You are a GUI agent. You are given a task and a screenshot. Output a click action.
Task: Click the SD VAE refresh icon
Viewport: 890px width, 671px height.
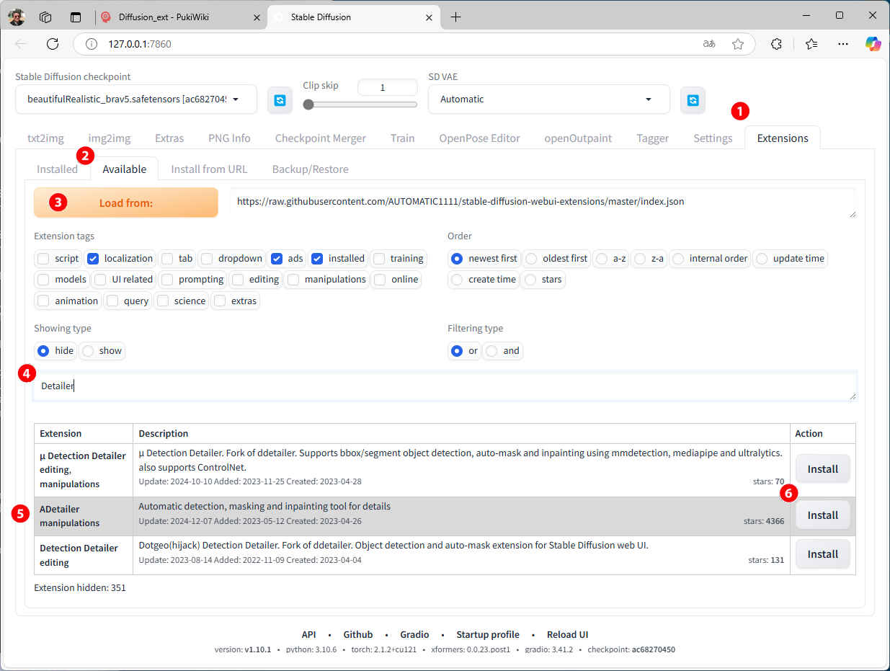(x=693, y=100)
